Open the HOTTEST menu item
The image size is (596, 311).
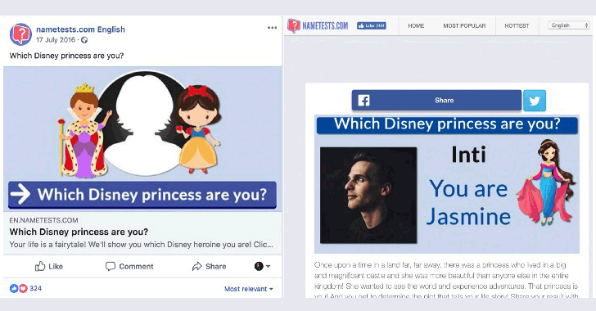(517, 26)
